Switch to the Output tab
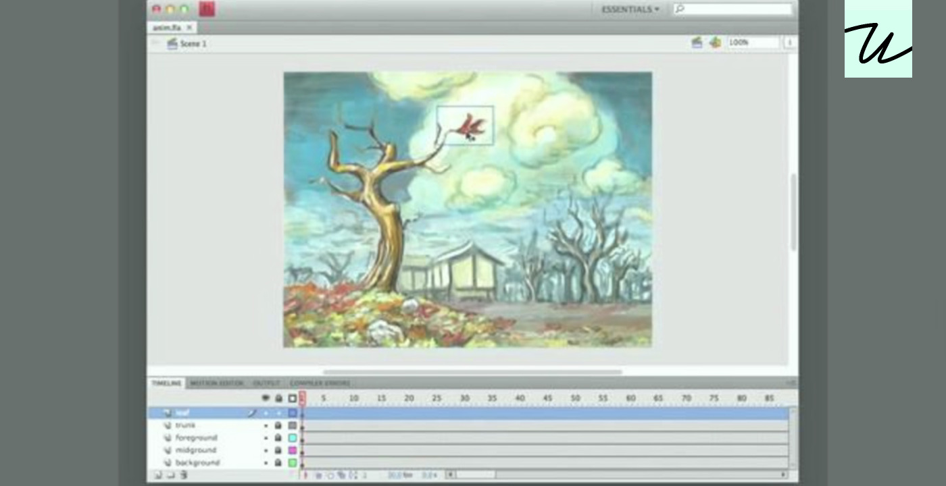Screen dimensions: 946x486 266,383
